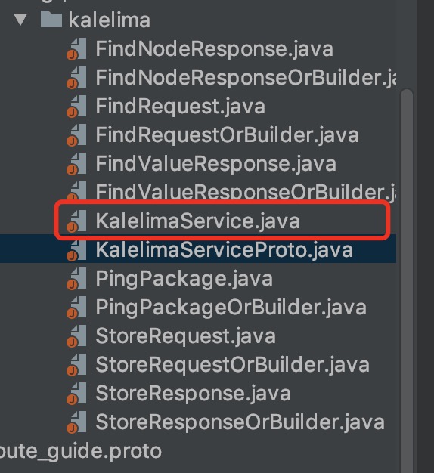Open the highlighted KalelimaService.java file
Screen dimensions: 434x473
[x=197, y=221]
